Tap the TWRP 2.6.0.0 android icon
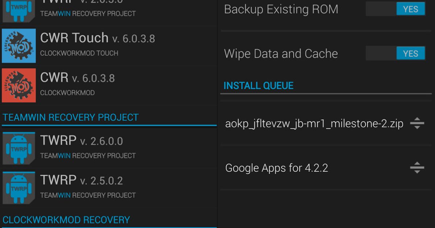Image resolution: width=435 pixels, height=228 pixels. tap(19, 148)
